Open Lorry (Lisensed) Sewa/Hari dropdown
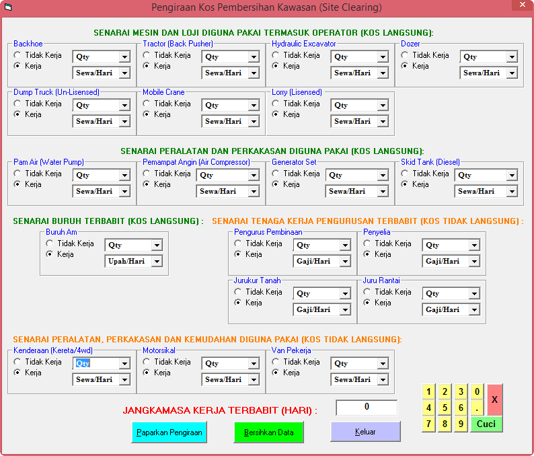This screenshot has height=456, width=534. coord(383,121)
